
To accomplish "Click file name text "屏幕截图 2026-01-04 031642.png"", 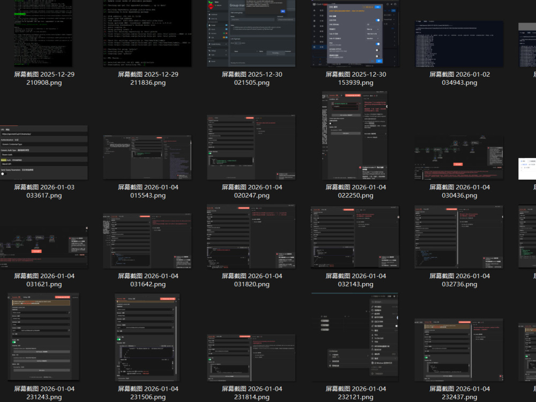I will [148, 280].
